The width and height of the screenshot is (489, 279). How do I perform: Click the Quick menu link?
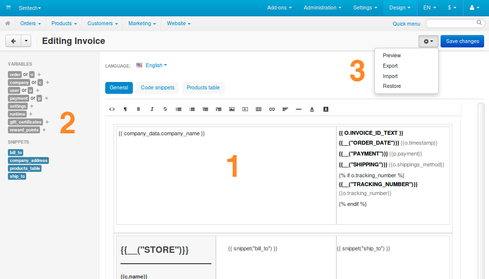[406, 24]
